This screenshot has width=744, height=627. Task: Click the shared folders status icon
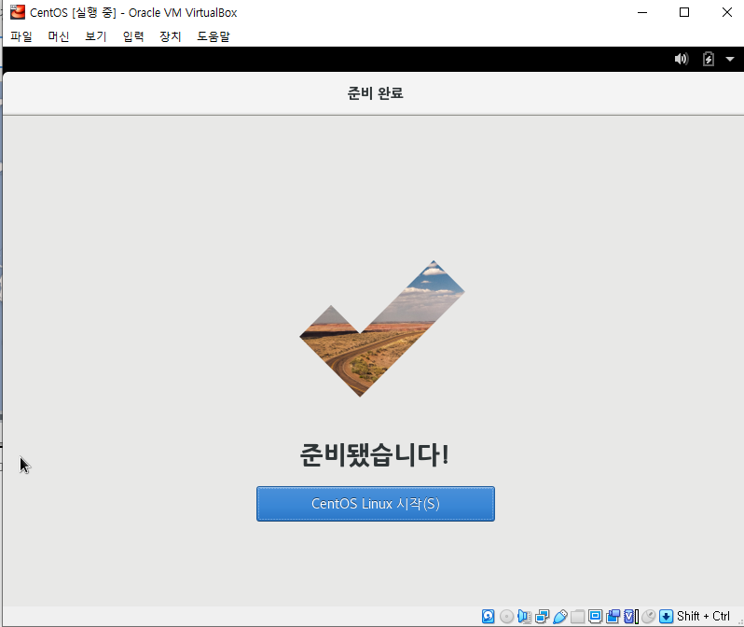(x=577, y=616)
